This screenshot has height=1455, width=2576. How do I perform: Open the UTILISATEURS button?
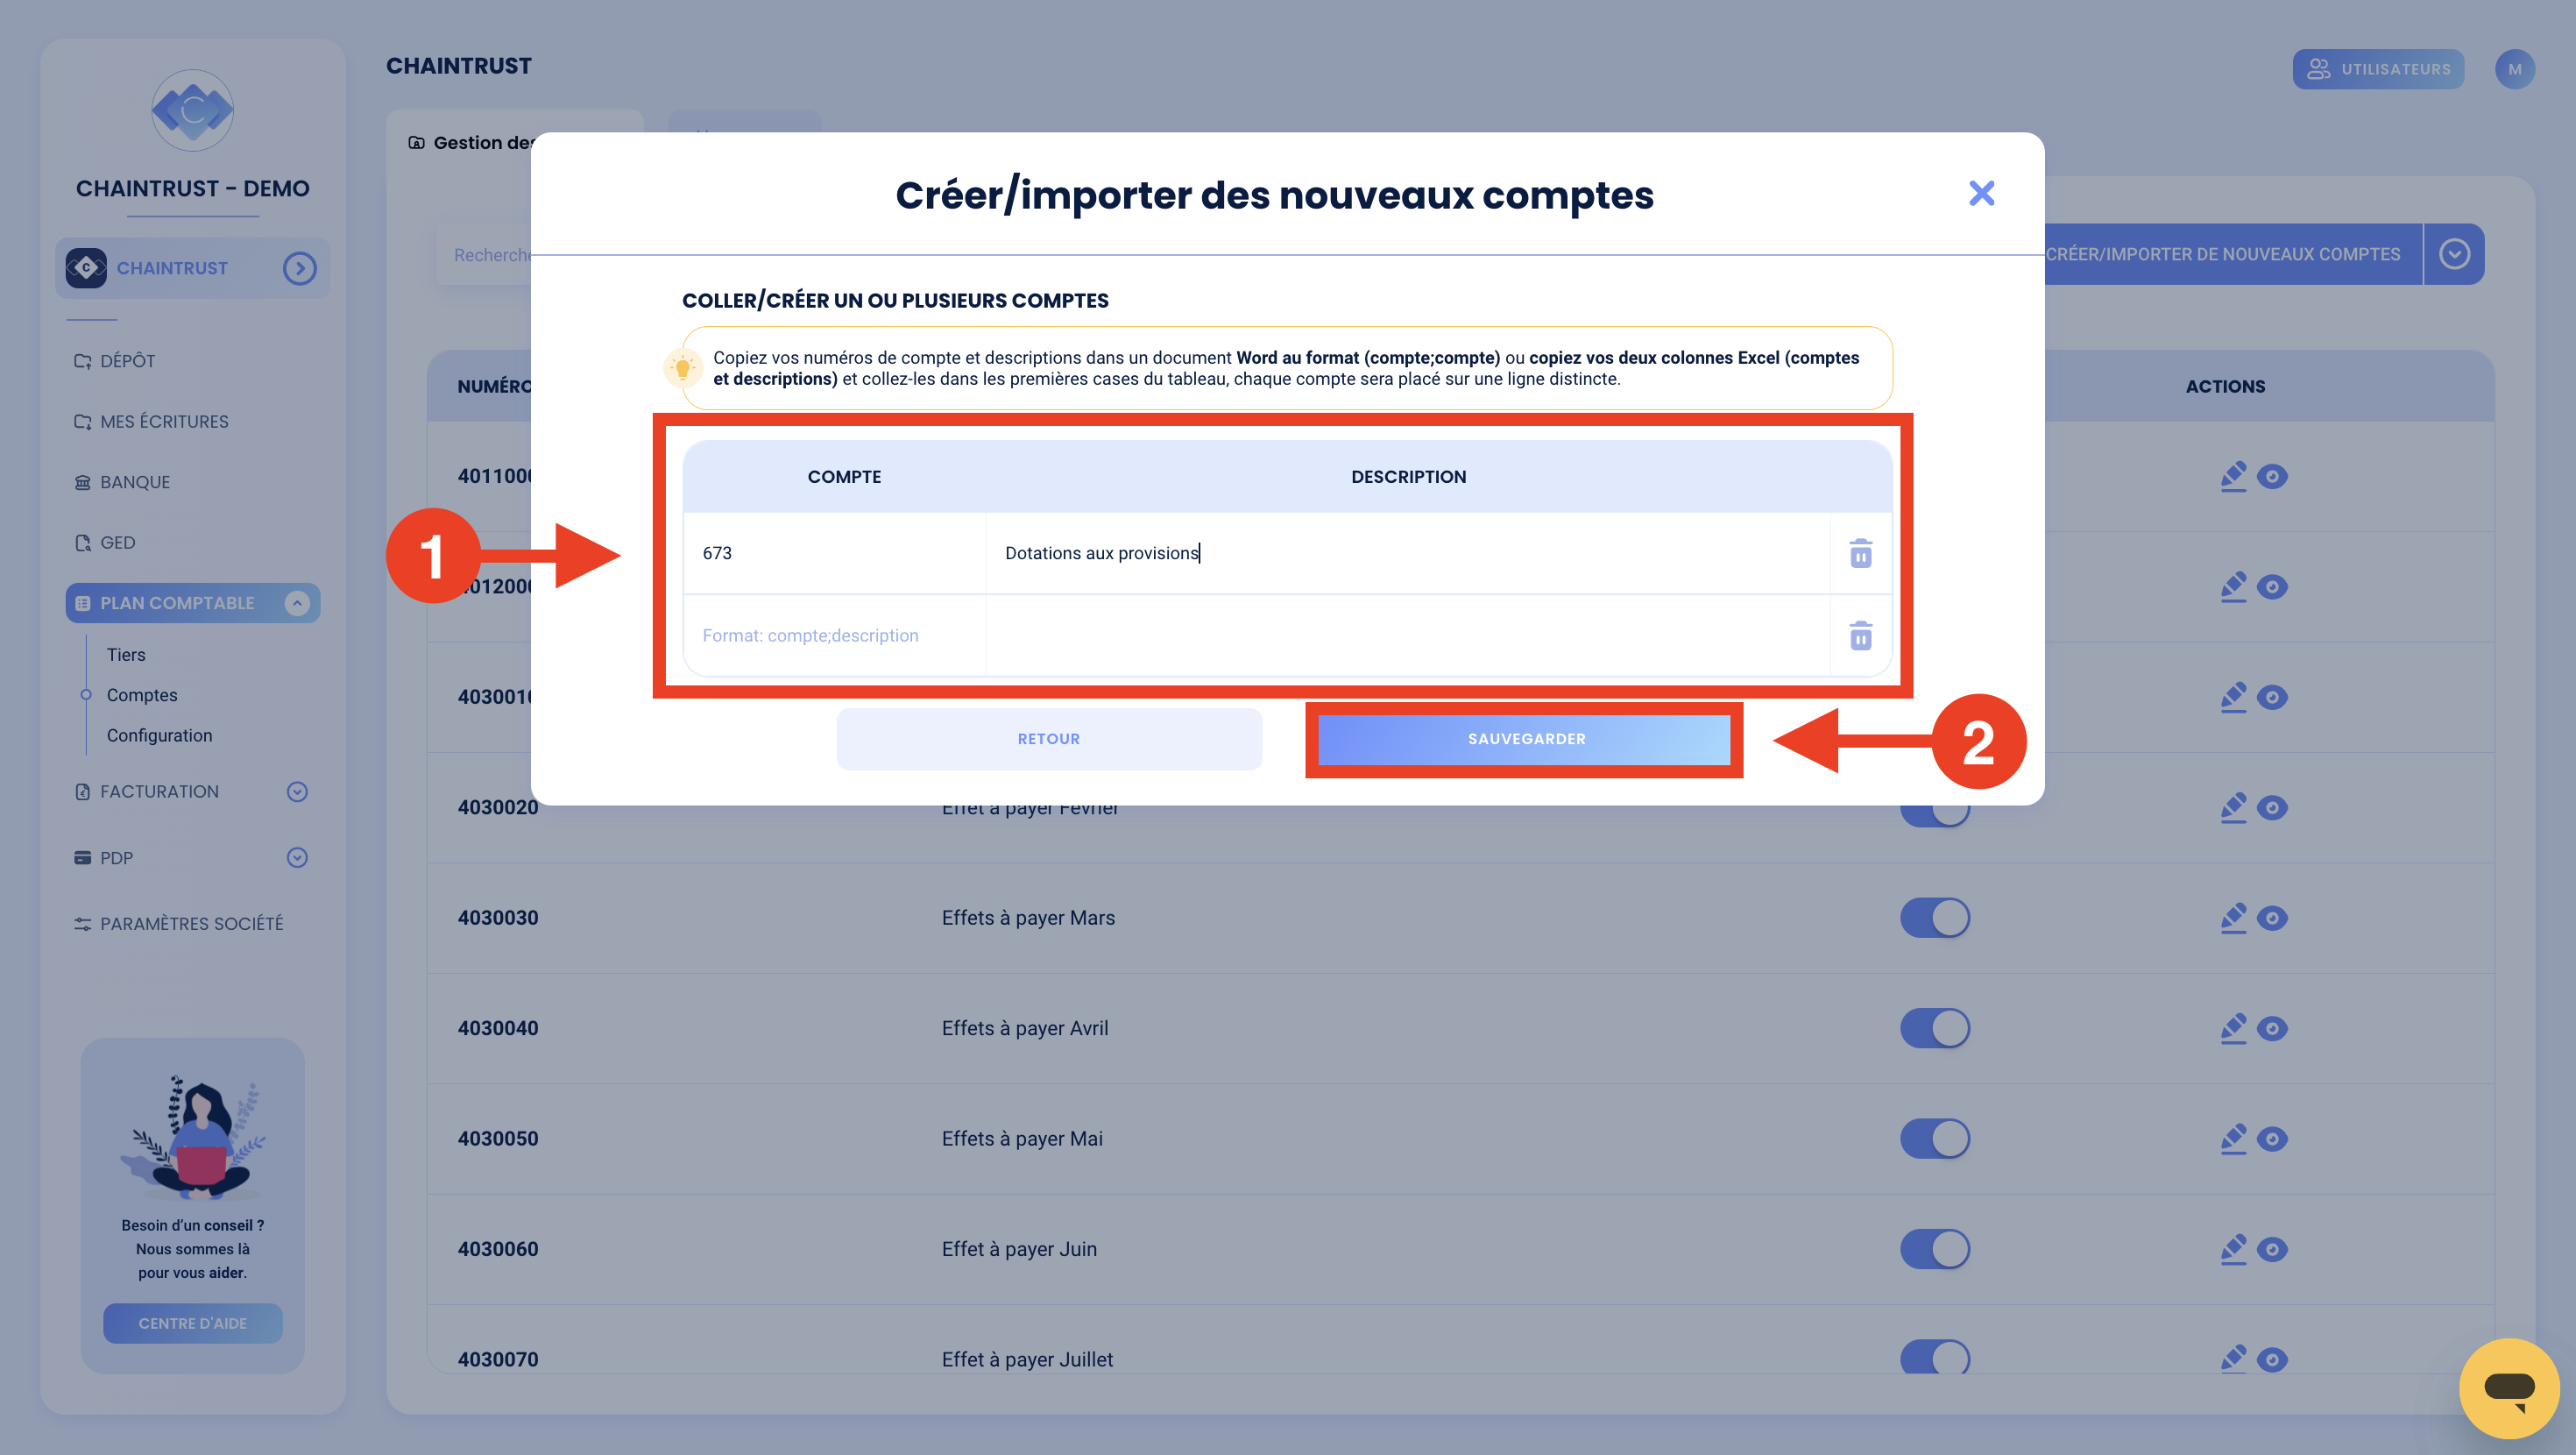2378,69
